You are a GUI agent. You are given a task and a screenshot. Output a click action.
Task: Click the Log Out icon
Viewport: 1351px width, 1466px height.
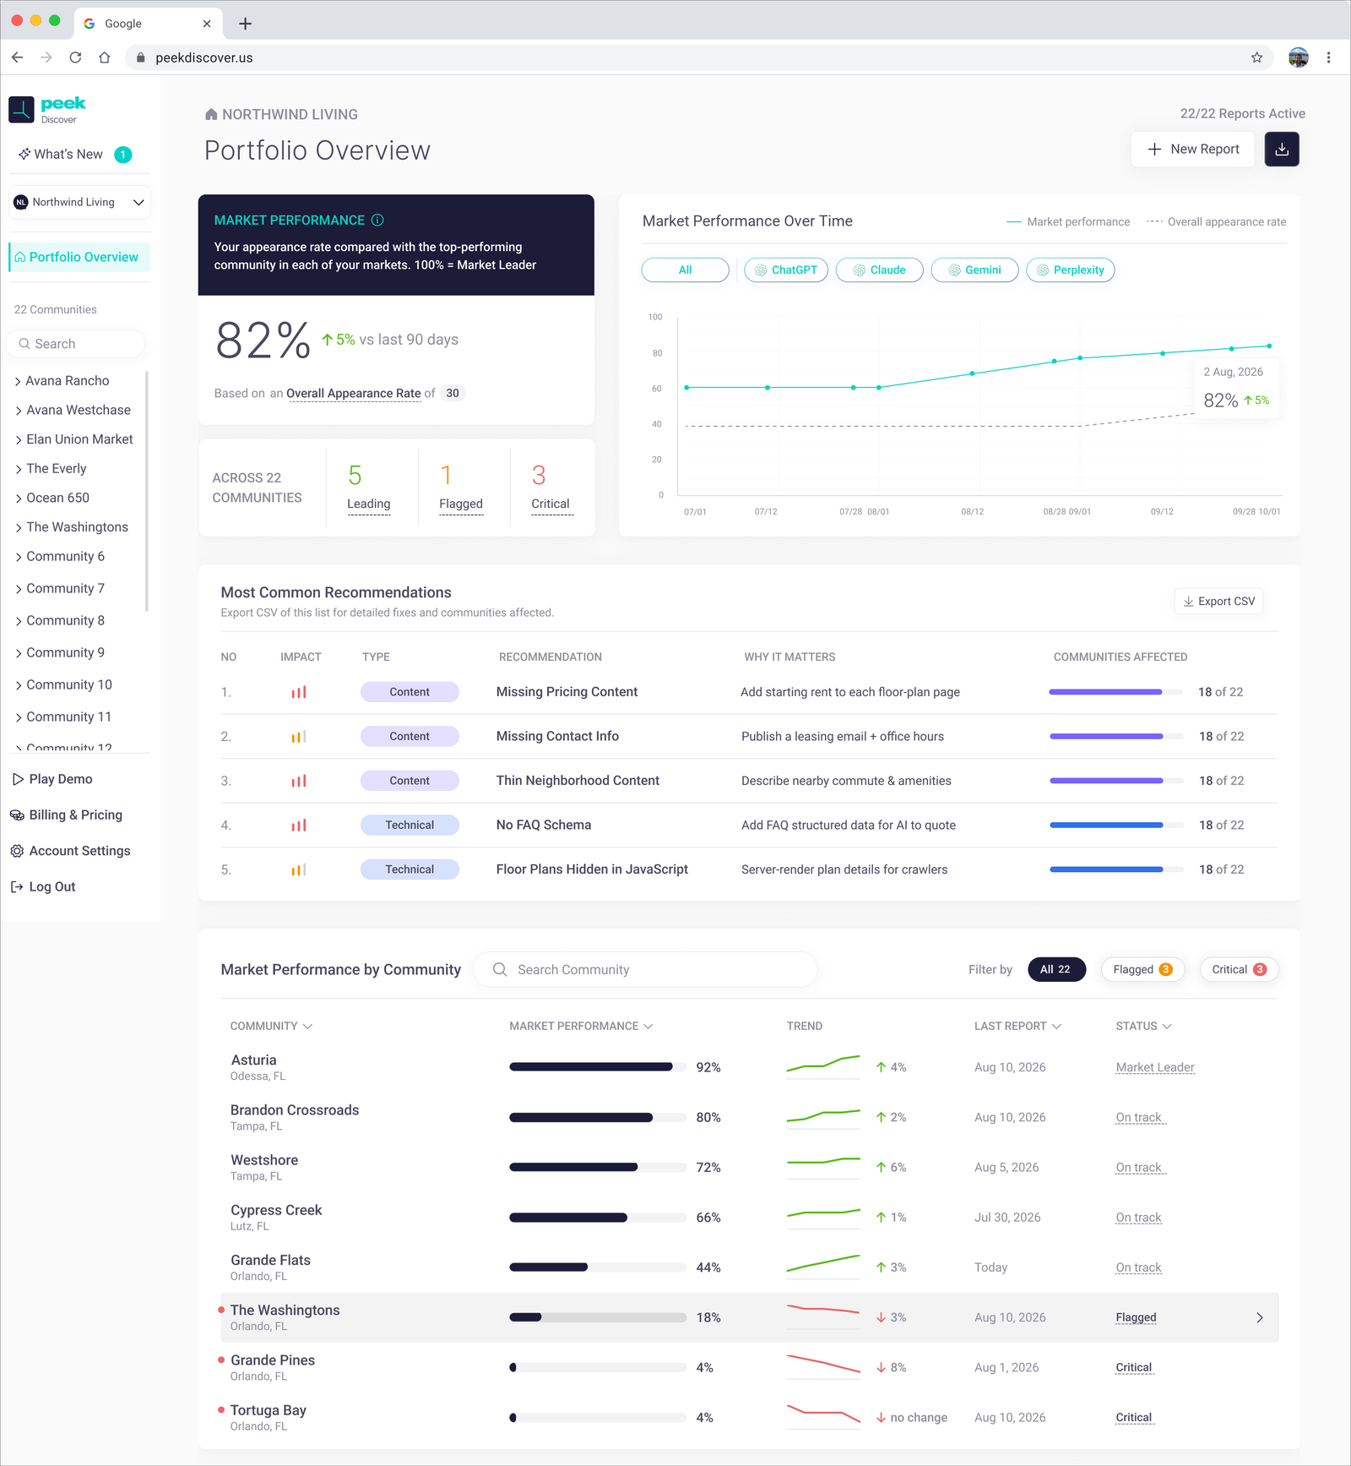[x=17, y=886]
